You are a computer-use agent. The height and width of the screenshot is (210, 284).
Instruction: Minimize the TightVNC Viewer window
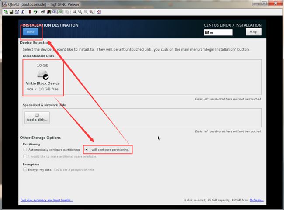pyautogui.click(x=256, y=3)
